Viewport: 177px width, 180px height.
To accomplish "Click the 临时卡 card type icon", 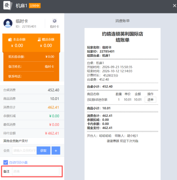I will 55,21.
